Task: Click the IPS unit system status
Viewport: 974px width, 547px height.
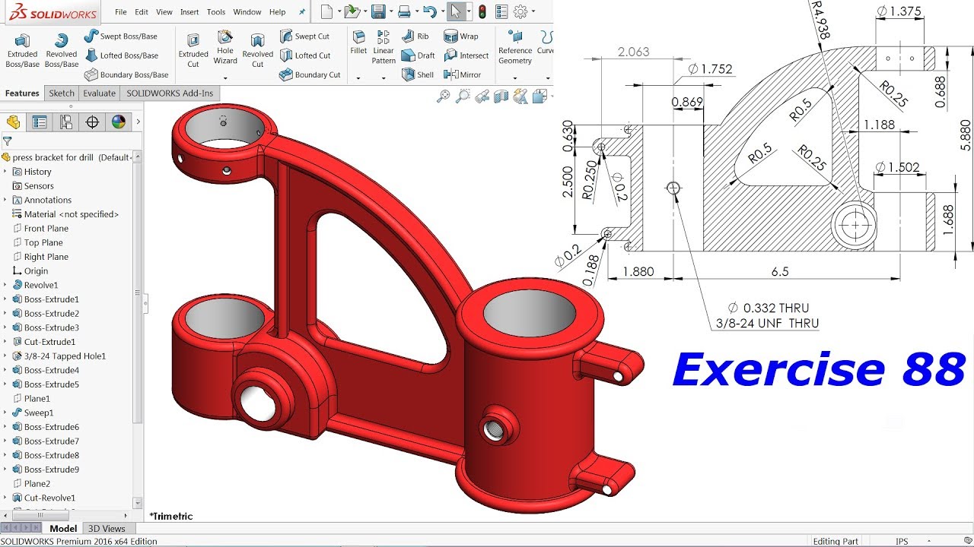Action: 902,542
